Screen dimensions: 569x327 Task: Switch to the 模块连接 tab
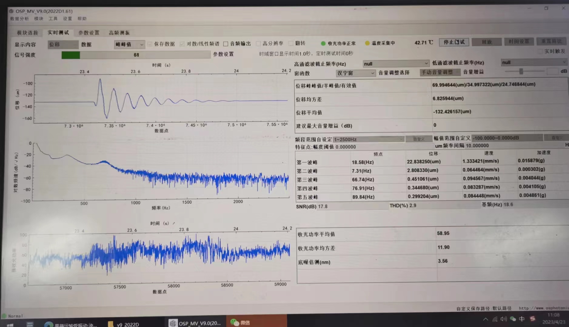[28, 33]
